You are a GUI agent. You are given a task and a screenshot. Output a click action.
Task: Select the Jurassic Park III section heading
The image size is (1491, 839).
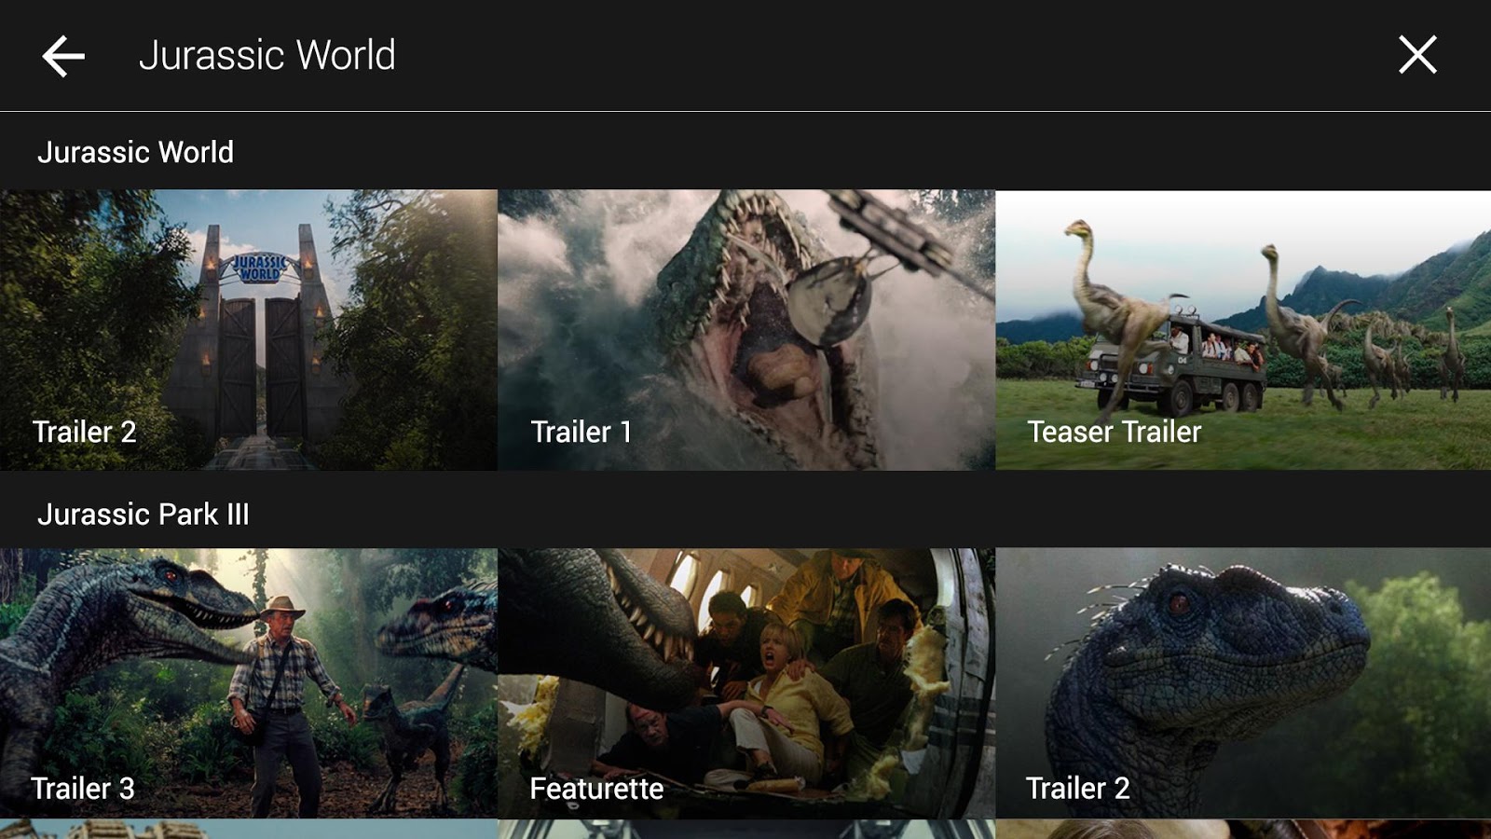[144, 514]
